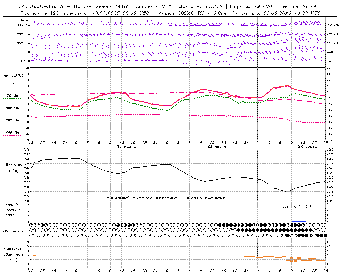Click the Облачность cloudiness label
Screen dimensions: 341x273
click(14, 231)
